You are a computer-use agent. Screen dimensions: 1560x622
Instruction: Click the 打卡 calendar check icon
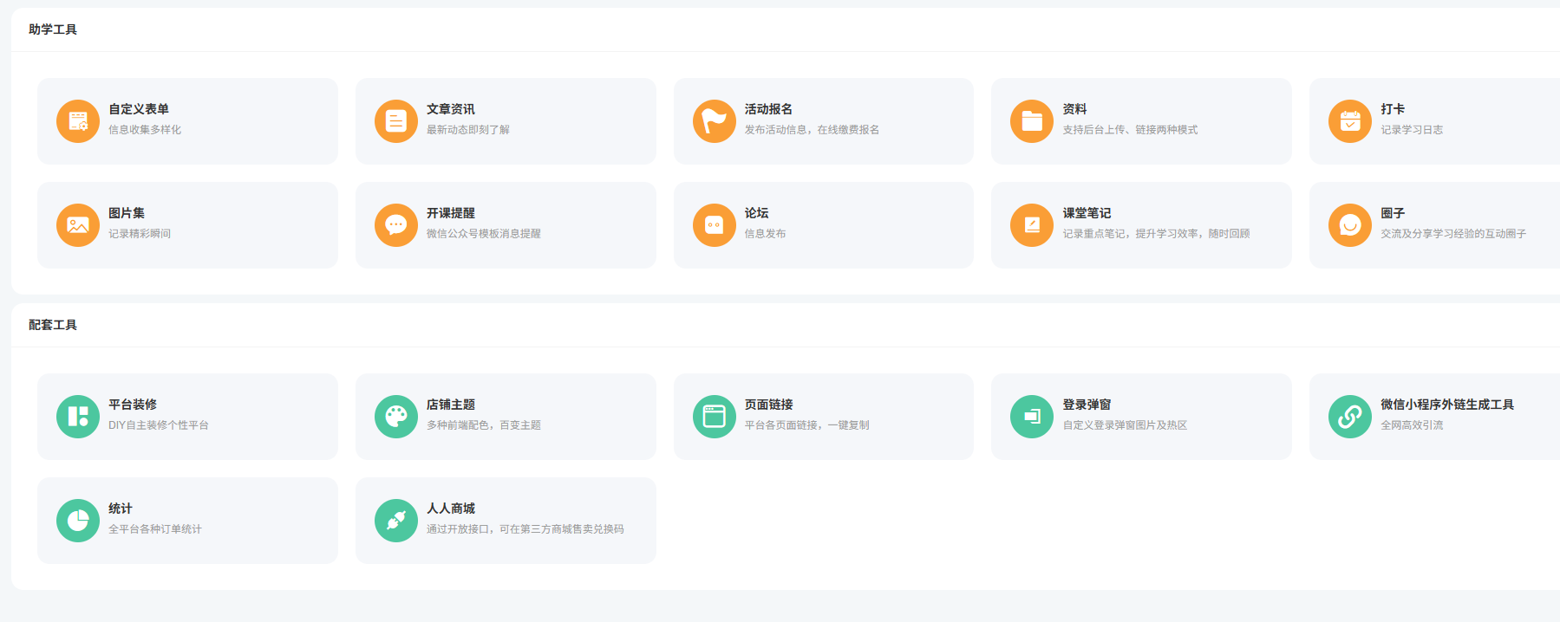1350,121
